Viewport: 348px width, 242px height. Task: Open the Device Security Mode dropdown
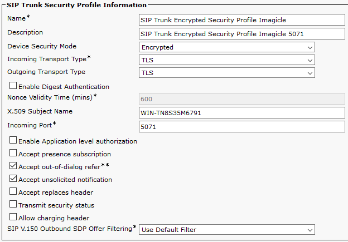(x=226, y=47)
